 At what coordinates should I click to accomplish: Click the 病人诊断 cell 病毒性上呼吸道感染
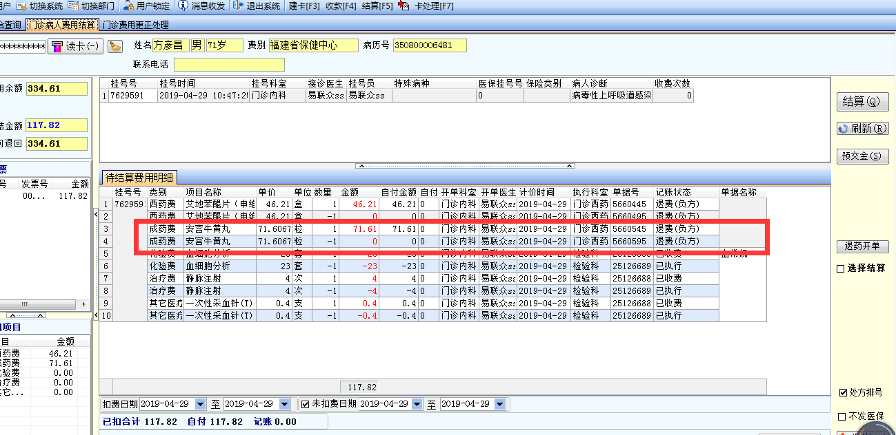click(x=612, y=96)
